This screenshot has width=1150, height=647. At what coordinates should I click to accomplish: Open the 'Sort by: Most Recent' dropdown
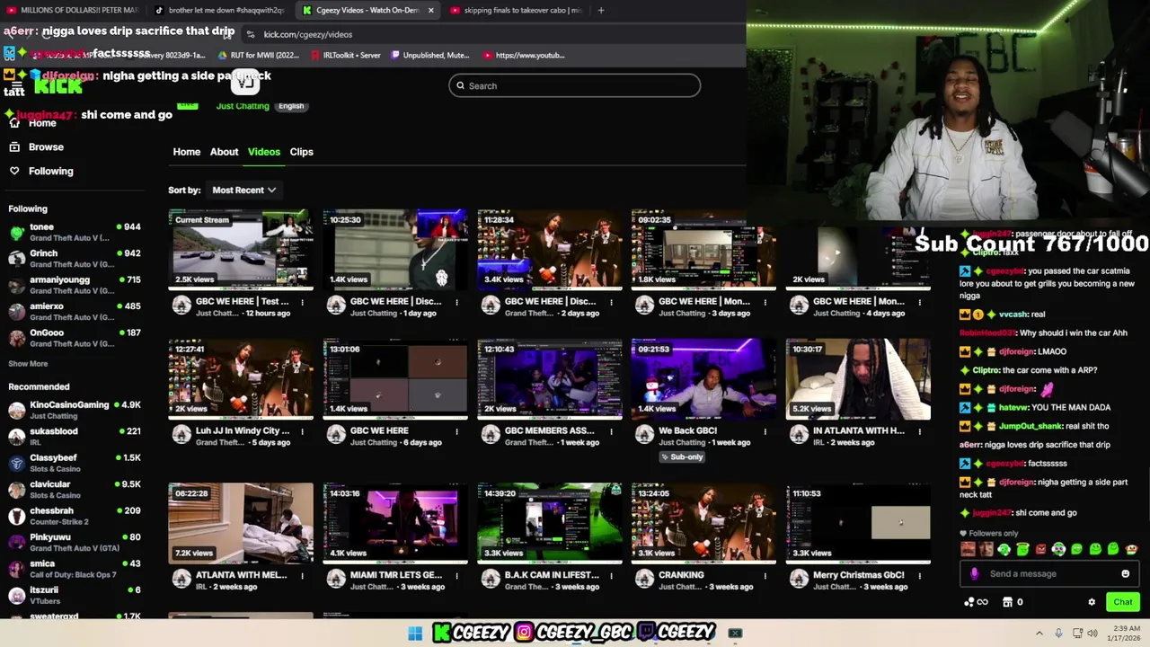pyautogui.click(x=243, y=190)
